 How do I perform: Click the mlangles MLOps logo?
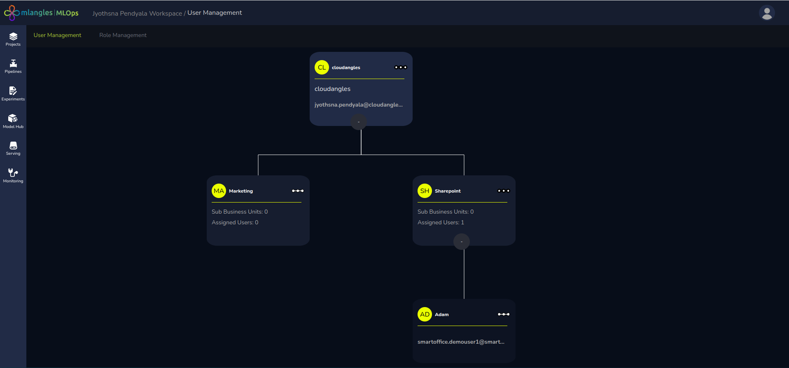(41, 13)
